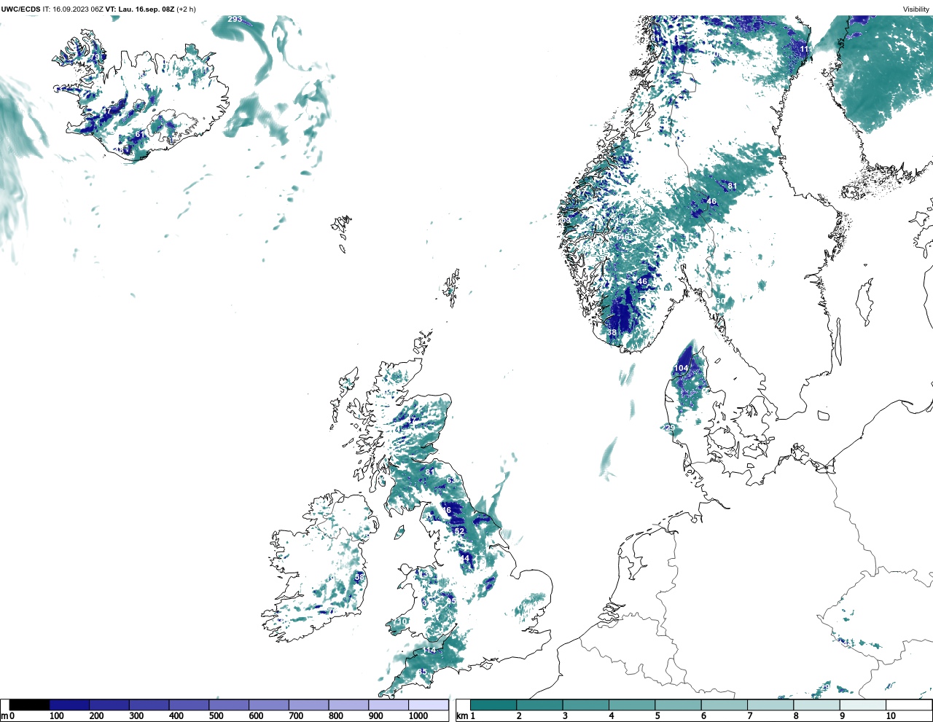Pick the 3–4 km legend swatch
The height and width of the screenshot is (722, 933).
[585, 705]
